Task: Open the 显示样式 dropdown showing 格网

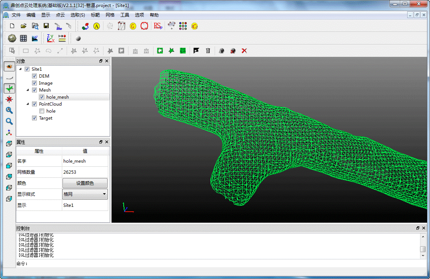Action: click(85, 194)
